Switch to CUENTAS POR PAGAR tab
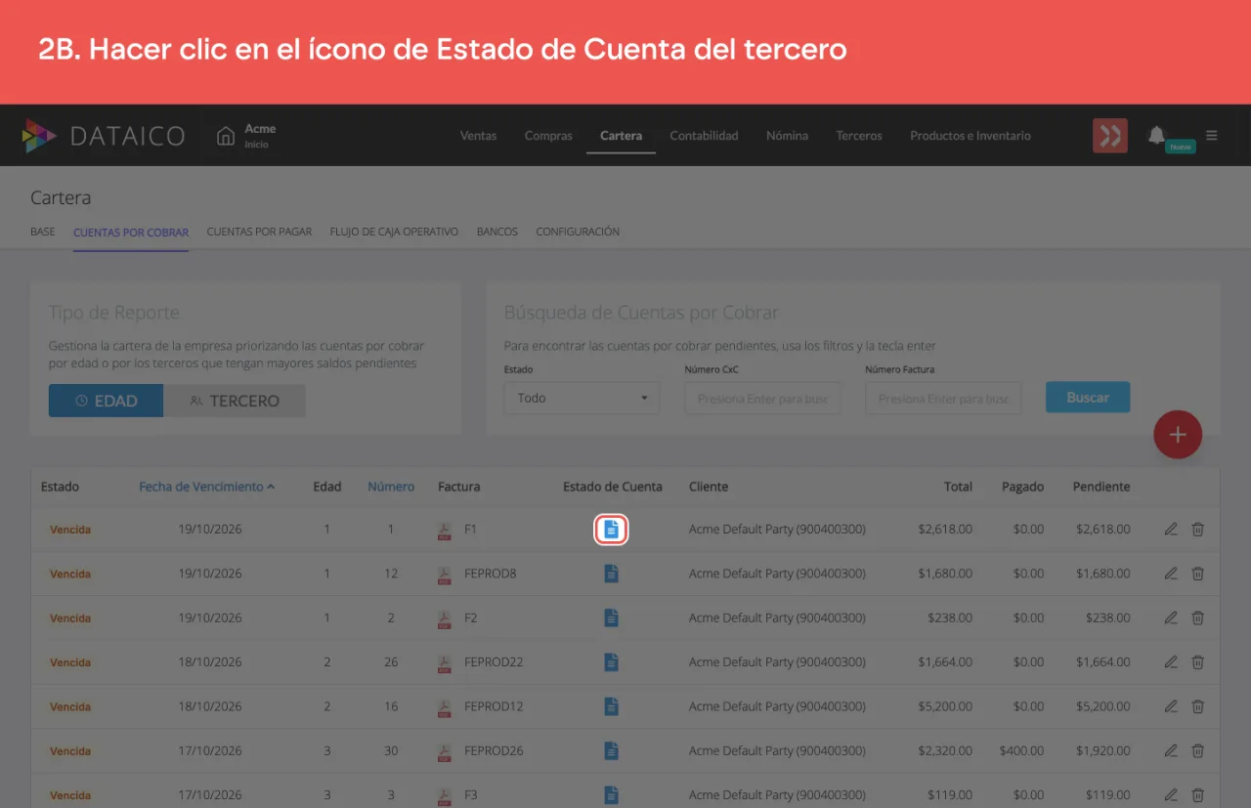1251x808 pixels. click(x=259, y=232)
